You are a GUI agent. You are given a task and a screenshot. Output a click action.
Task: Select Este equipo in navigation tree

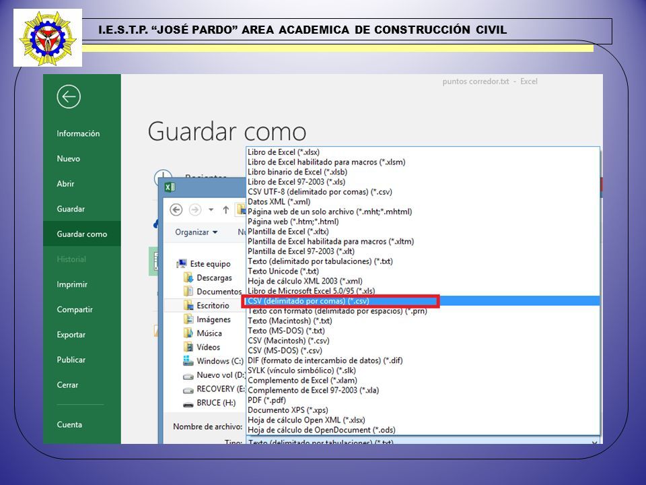[210, 263]
